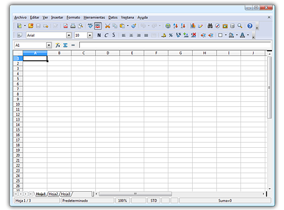Export directly as PDF icon
The image size is (284, 210).
[66, 26]
